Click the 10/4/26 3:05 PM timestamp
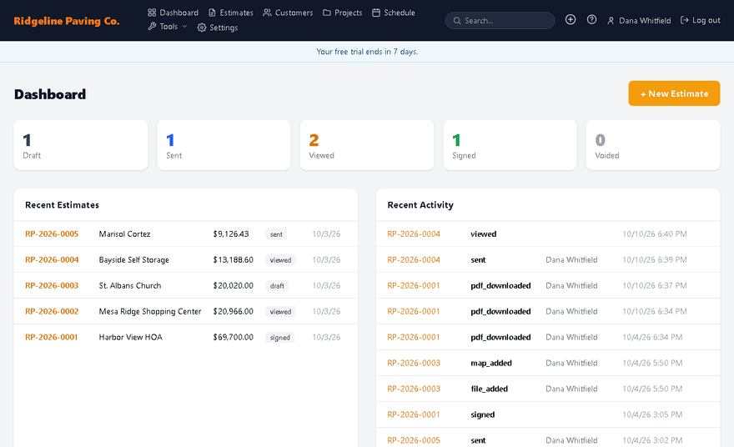734x447 pixels. coord(652,414)
